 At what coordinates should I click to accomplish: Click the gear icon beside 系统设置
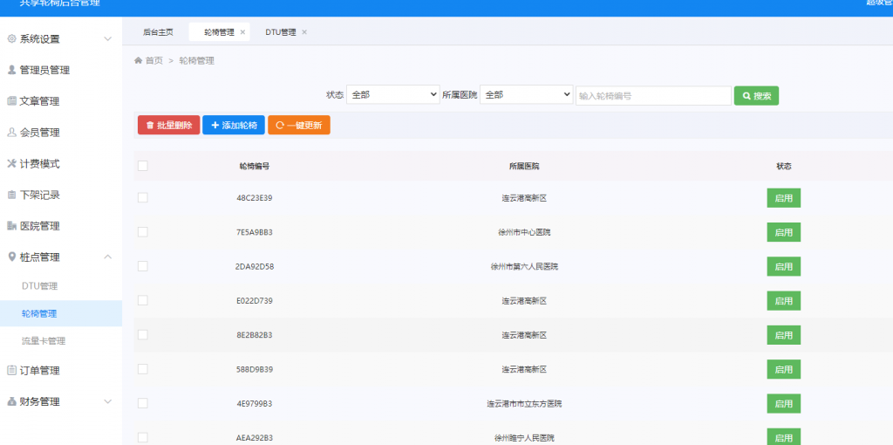(x=11, y=38)
